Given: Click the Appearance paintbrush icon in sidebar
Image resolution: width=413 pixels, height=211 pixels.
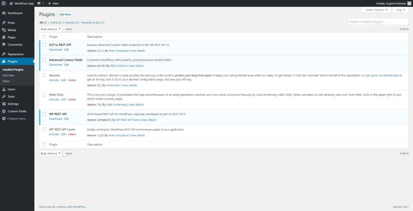Looking at the screenshot, I should (x=4, y=54).
